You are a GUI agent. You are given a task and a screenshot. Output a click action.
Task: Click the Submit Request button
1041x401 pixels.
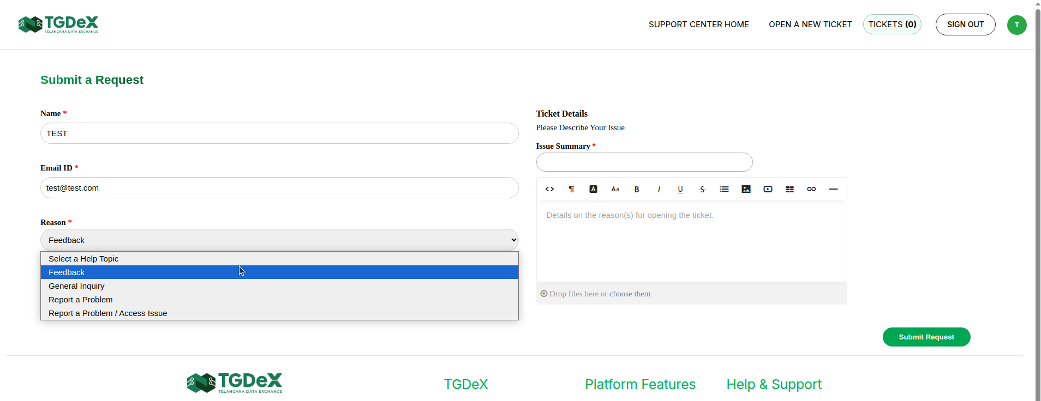point(926,337)
